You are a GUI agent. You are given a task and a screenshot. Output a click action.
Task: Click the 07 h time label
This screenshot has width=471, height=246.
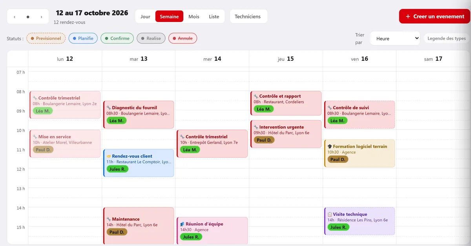21,73
